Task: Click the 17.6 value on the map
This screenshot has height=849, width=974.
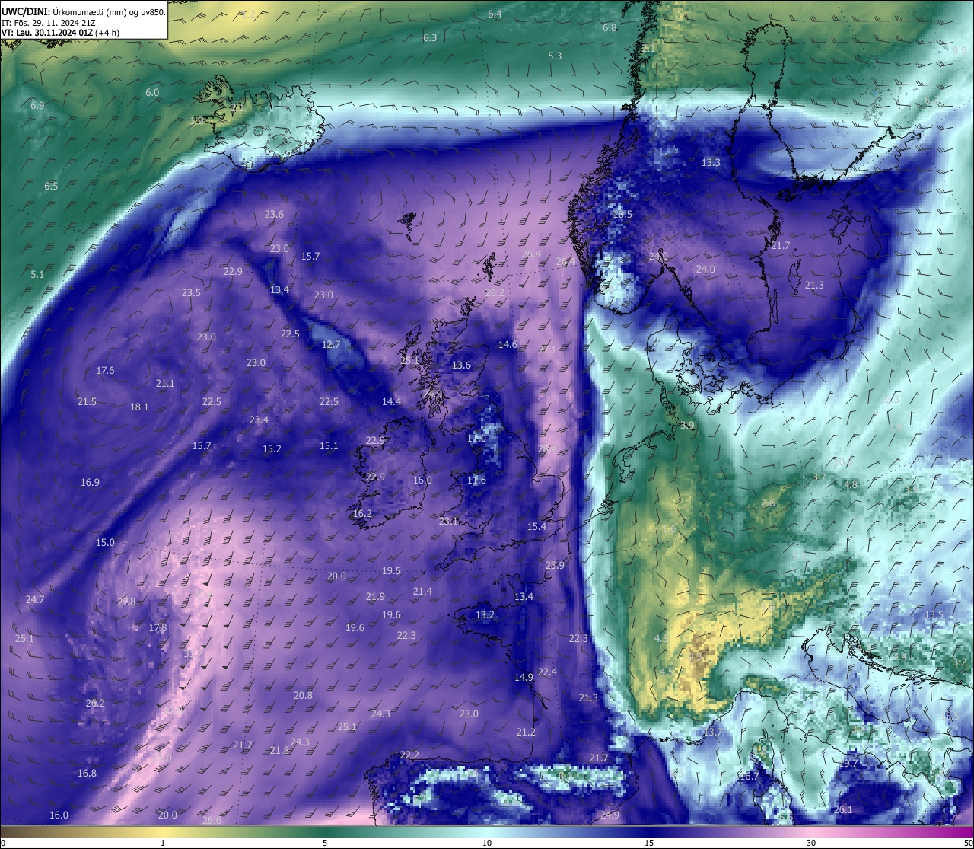Action: 105,371
